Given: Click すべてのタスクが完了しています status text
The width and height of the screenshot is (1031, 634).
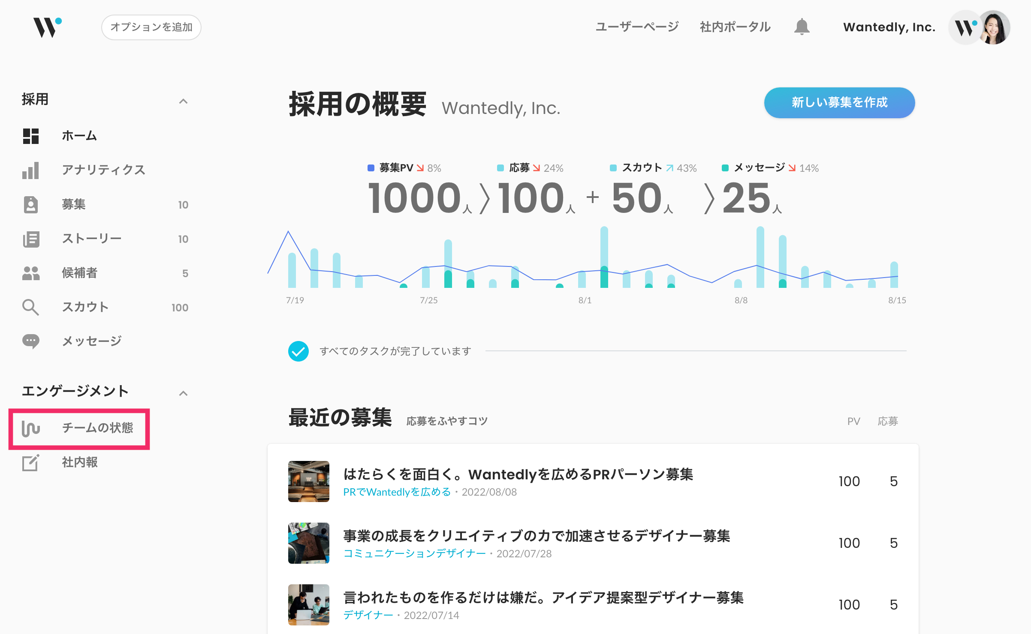Looking at the screenshot, I should coord(395,351).
